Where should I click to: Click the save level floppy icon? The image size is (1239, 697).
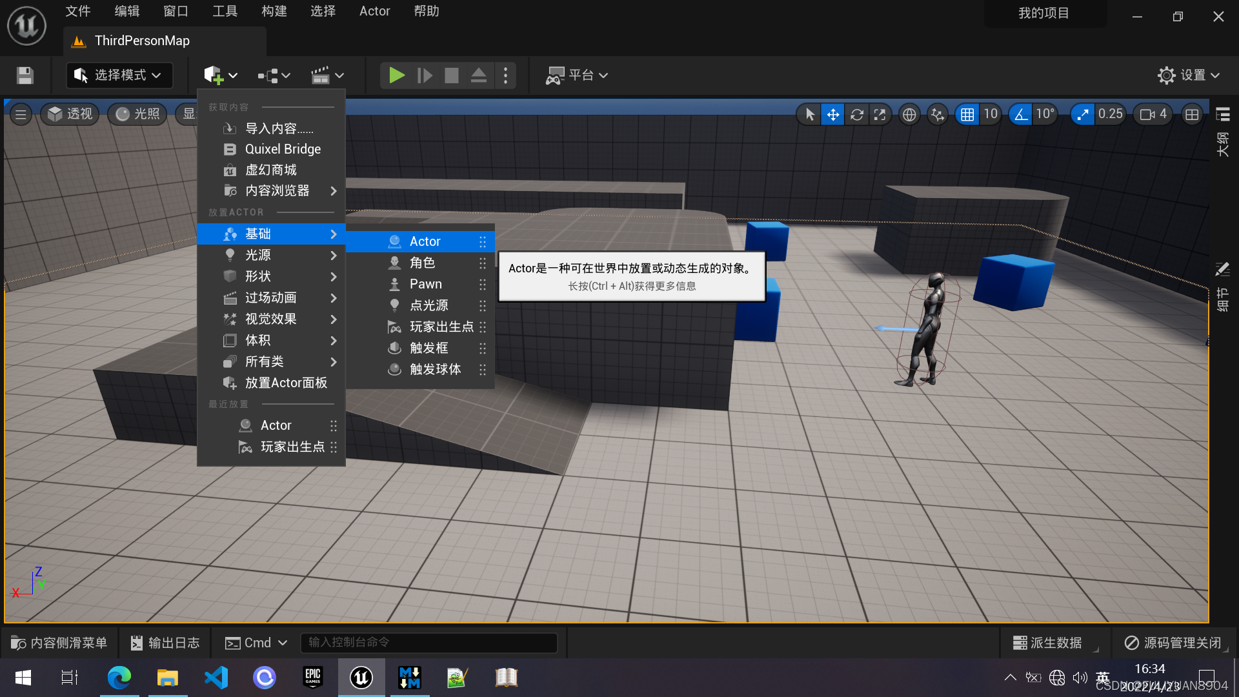(25, 76)
